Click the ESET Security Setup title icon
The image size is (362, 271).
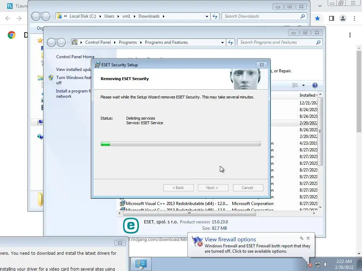tap(98, 65)
